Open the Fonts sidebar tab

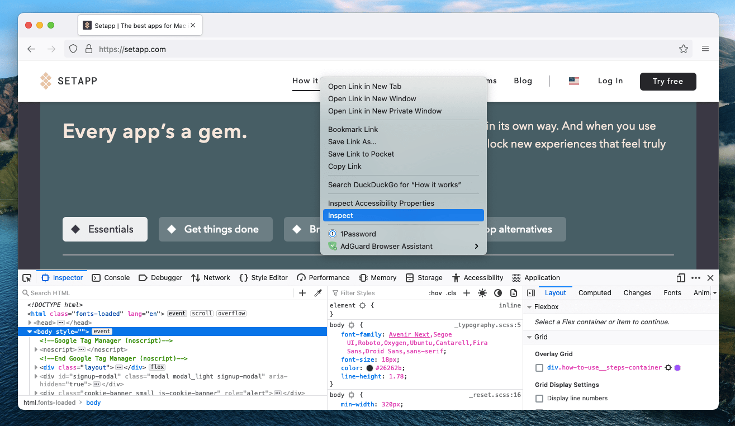coord(672,293)
